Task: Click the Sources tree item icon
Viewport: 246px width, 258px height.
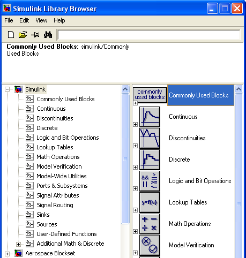Action: [29, 224]
